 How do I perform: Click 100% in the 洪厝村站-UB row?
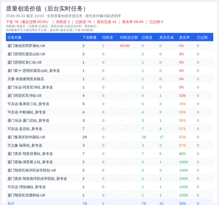pos(184,195)
